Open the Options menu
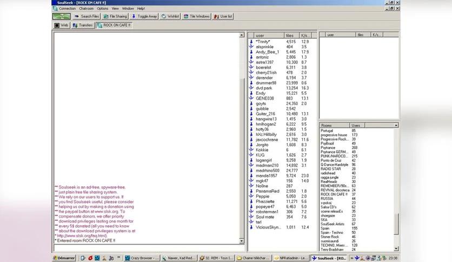Screen dimensions: 452x262 pyautogui.click(x=102, y=9)
